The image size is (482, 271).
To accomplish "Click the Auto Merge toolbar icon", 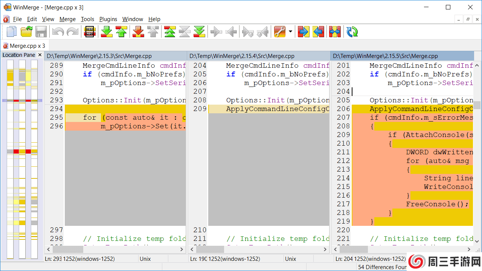I will (x=335, y=32).
